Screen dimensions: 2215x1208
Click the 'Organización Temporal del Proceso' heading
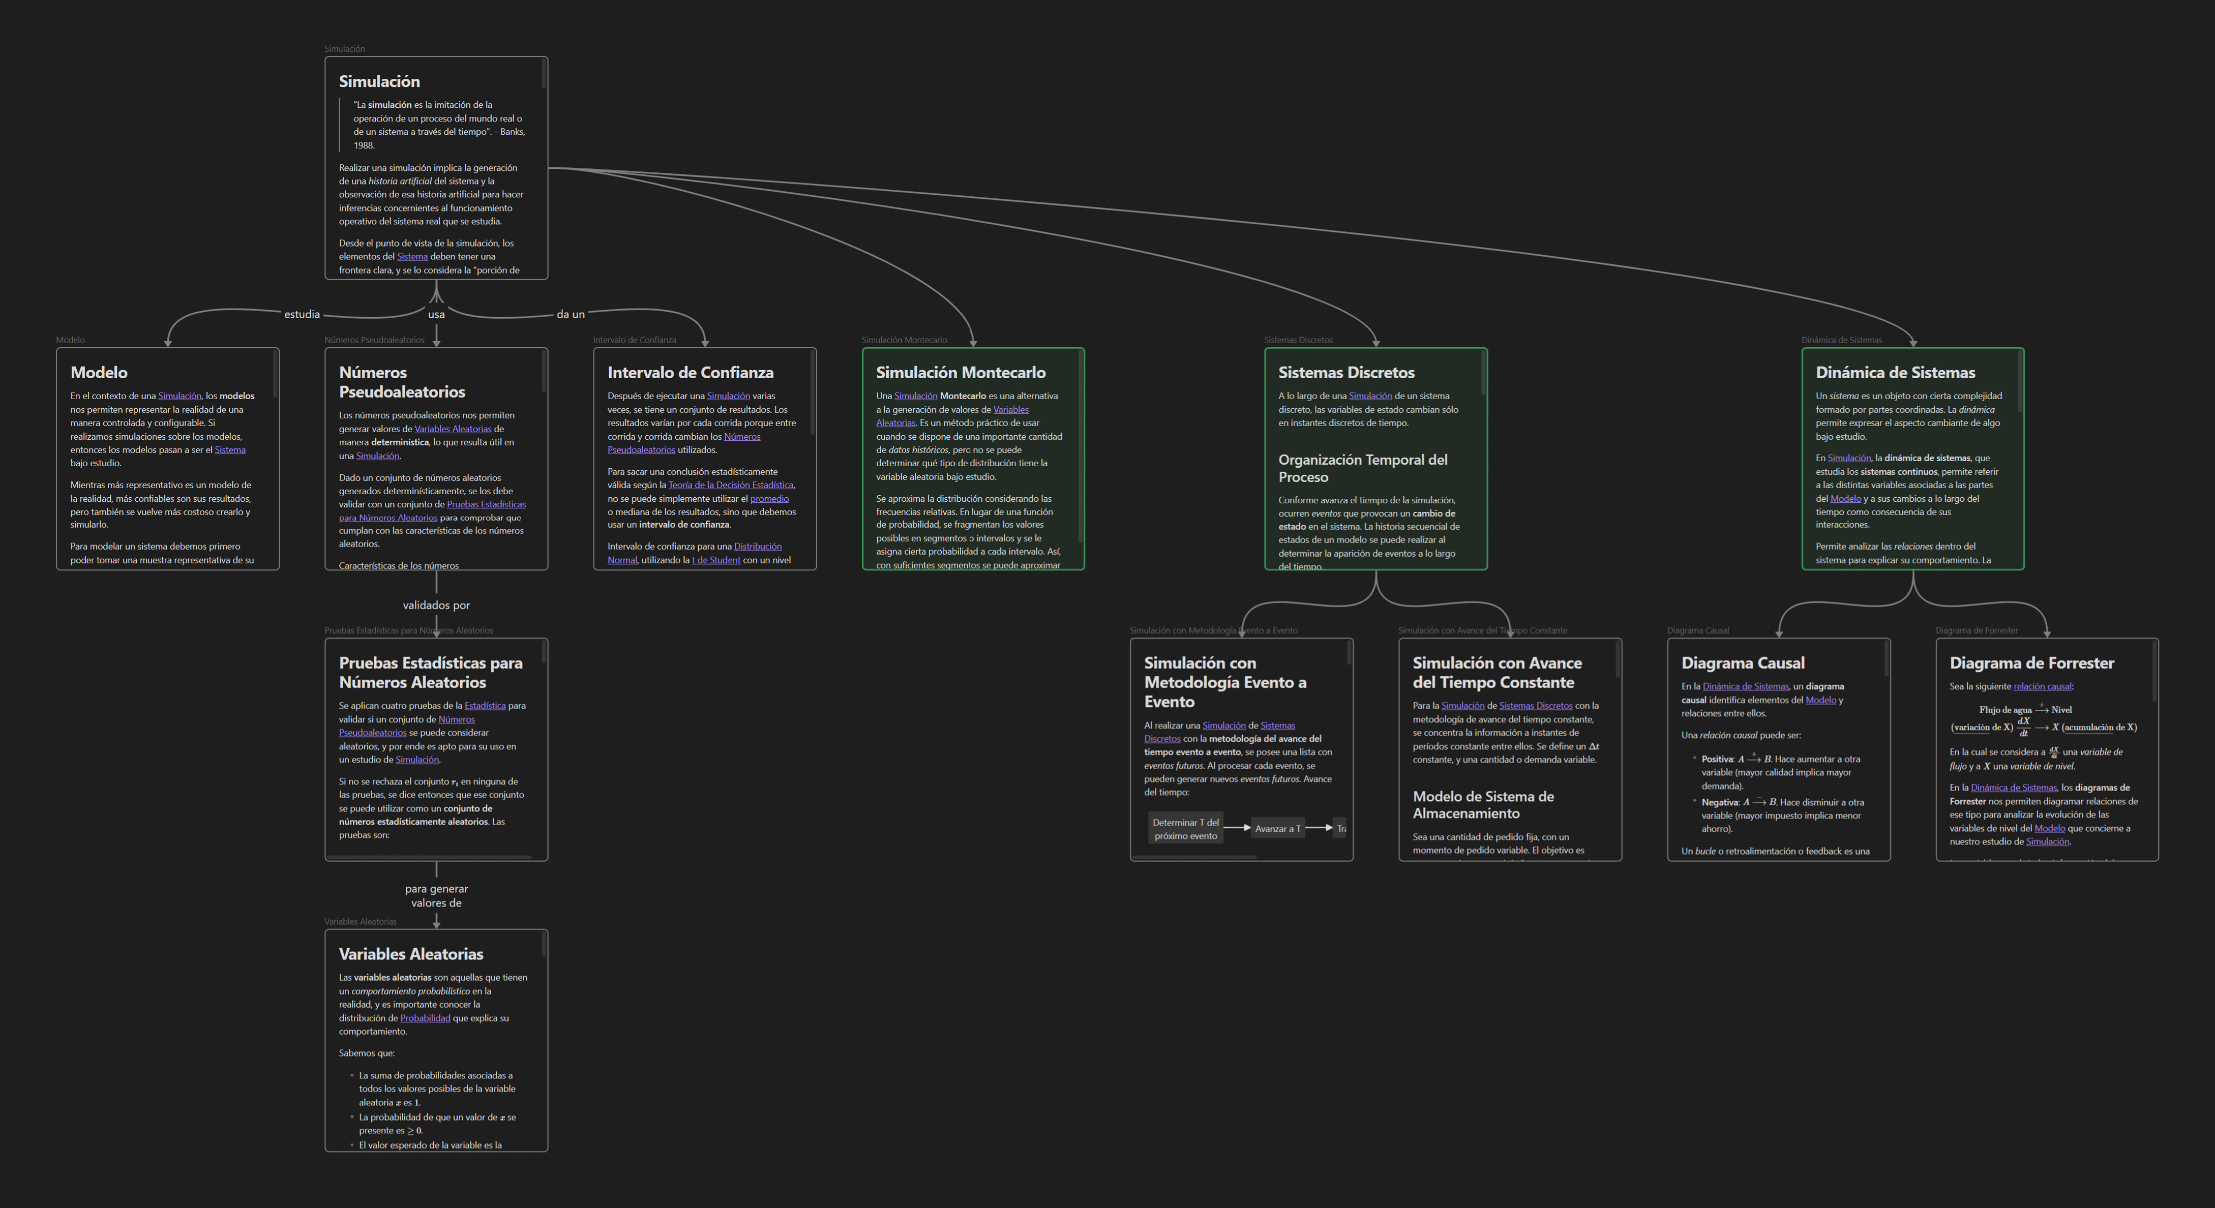click(x=1363, y=469)
